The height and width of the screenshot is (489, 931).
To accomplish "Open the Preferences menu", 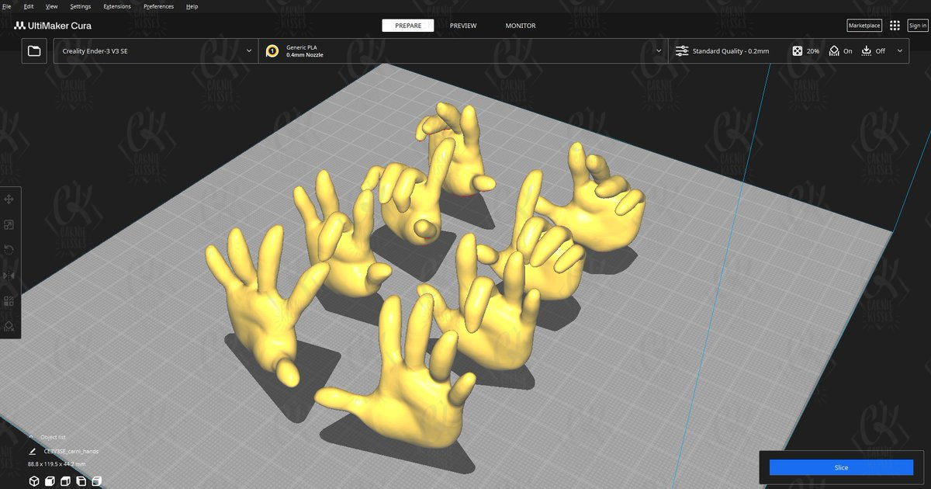I will tap(158, 6).
